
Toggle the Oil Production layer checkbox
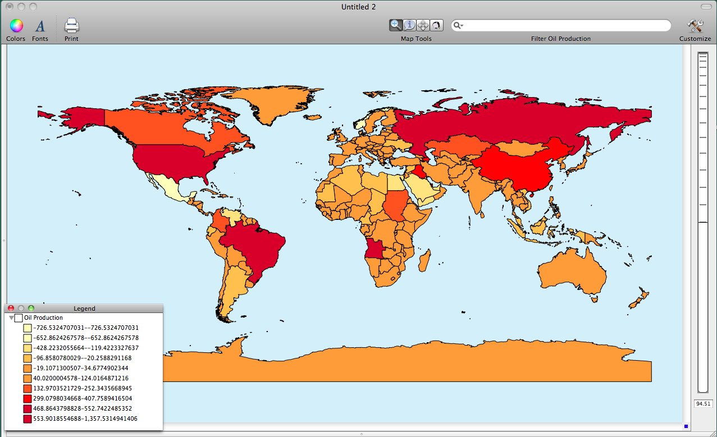19,318
